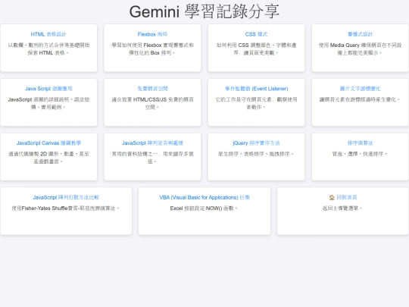Image resolution: width=409 pixels, height=307 pixels.
Task: Click the description 'JavaScript 迴圈的詳細說明'
Action: (x=48, y=103)
